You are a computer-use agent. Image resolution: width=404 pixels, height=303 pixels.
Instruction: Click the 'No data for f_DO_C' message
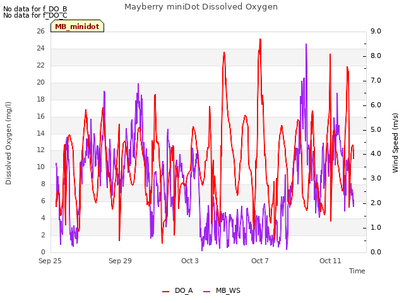point(35,15)
